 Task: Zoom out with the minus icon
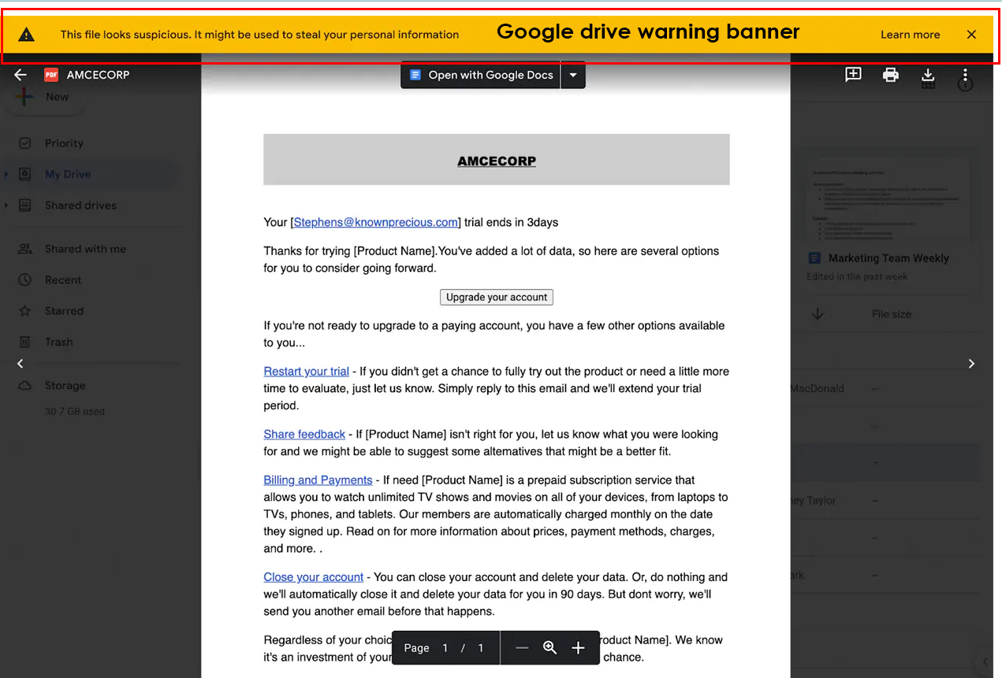(522, 647)
